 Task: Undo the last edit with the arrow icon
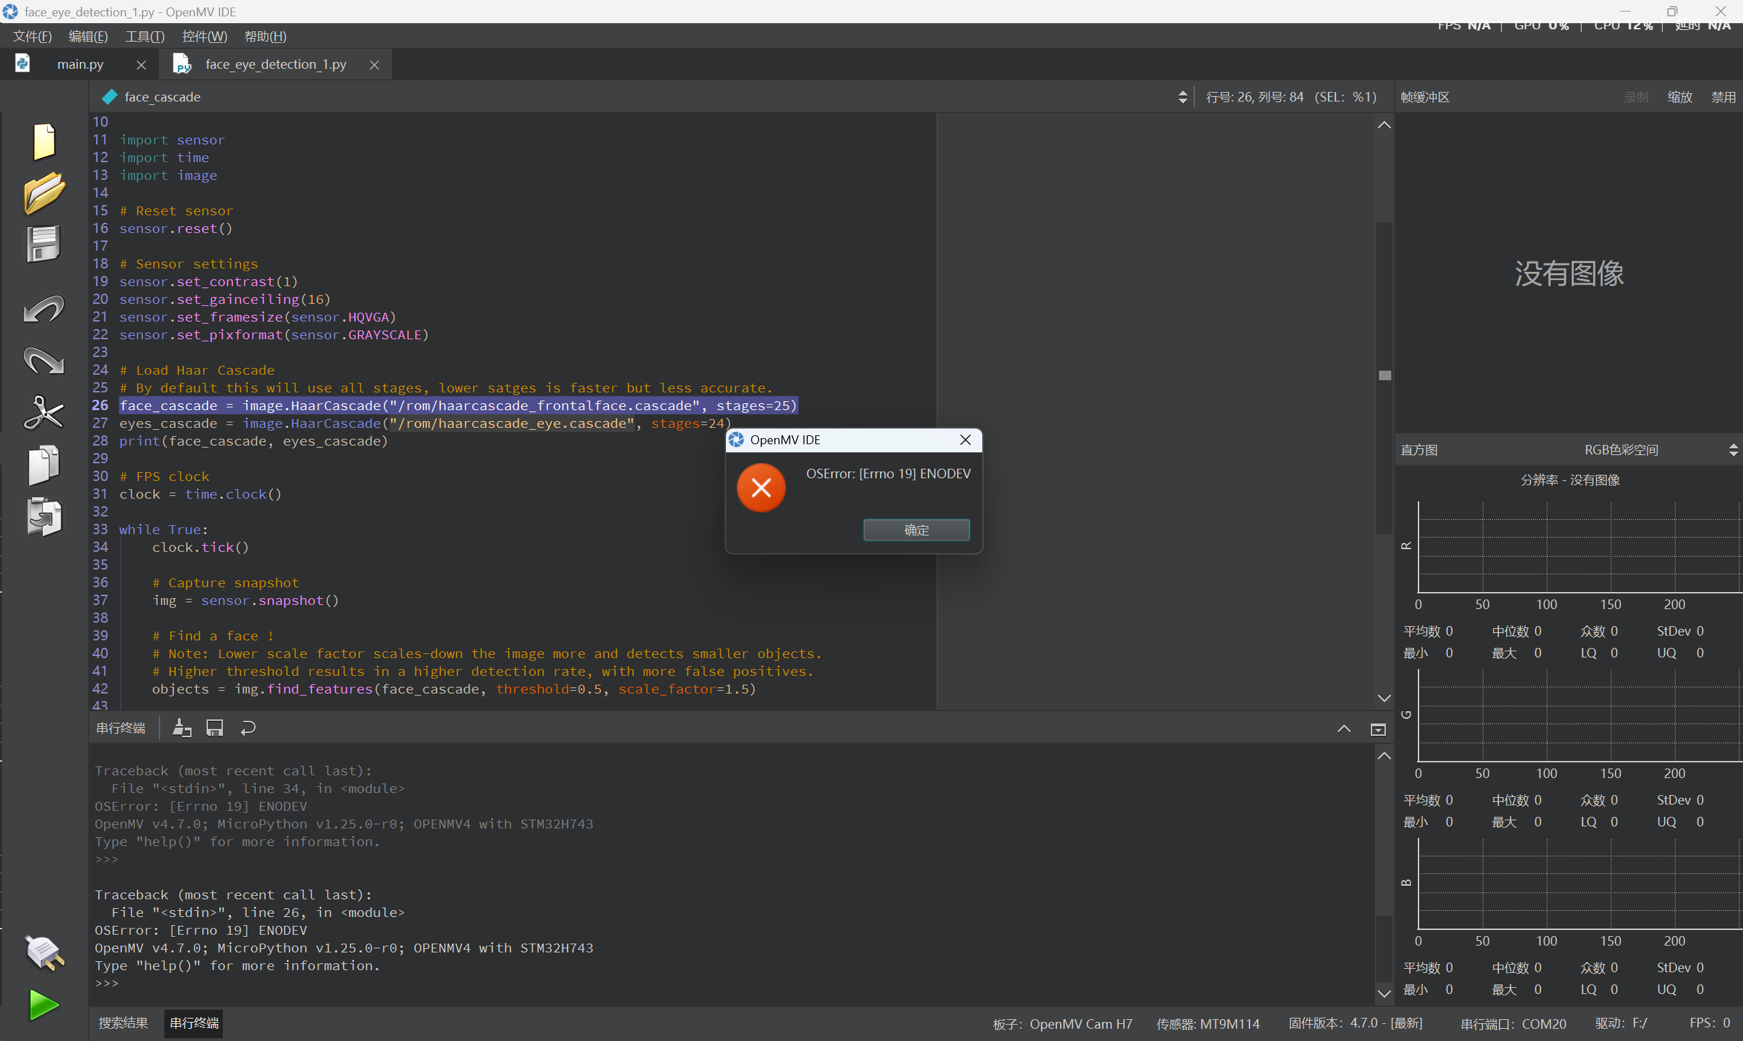coord(44,309)
